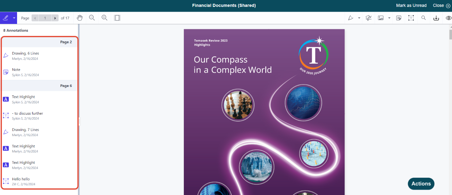
Task: Open the signature tool
Action: pos(368,18)
